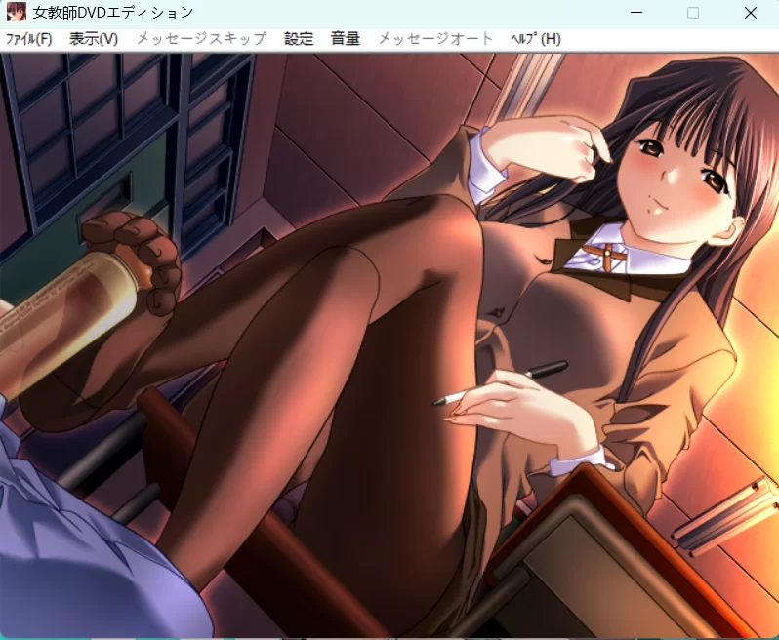The image size is (779, 640).
Task: Open the 音量 menu
Action: [x=346, y=39]
